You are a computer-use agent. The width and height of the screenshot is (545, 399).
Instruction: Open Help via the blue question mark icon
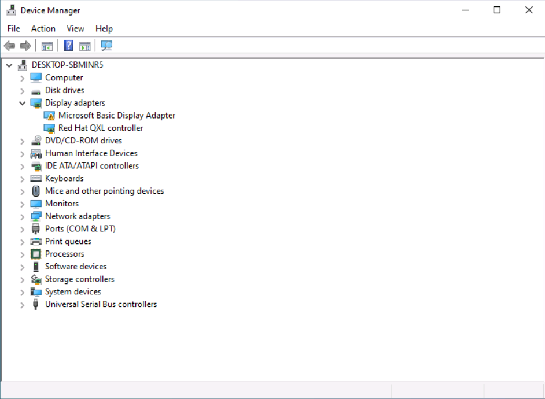coord(68,46)
